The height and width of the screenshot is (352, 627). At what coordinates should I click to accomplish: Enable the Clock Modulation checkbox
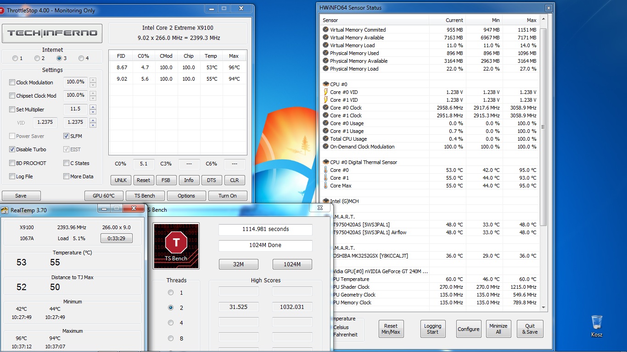[12, 82]
